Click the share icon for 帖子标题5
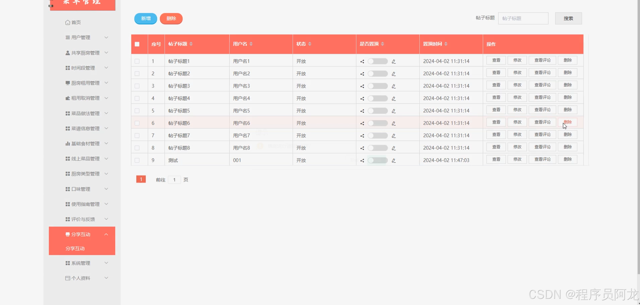Screen dimensions: 640x305 [x=362, y=111]
